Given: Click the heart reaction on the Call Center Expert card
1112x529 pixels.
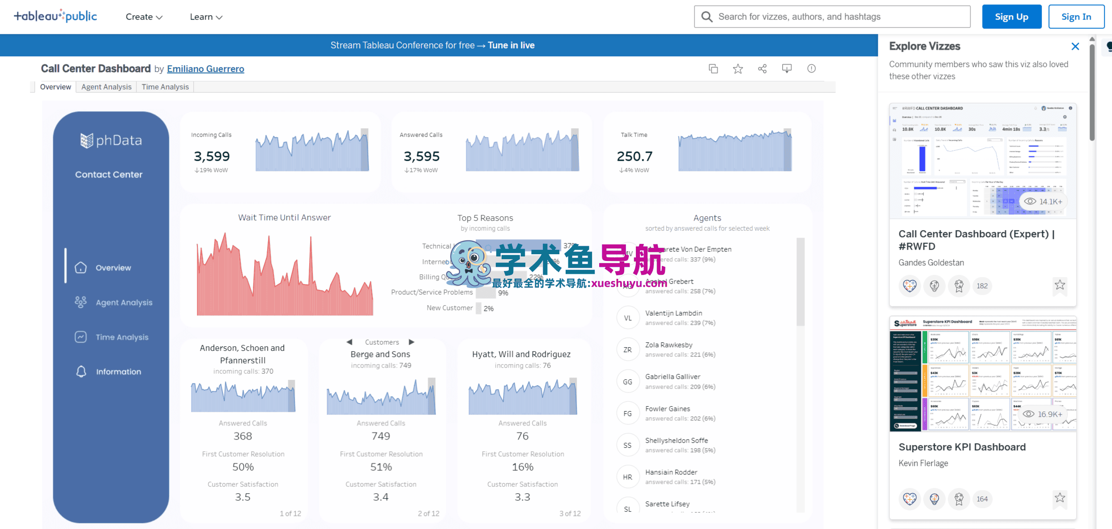Looking at the screenshot, I should [910, 286].
